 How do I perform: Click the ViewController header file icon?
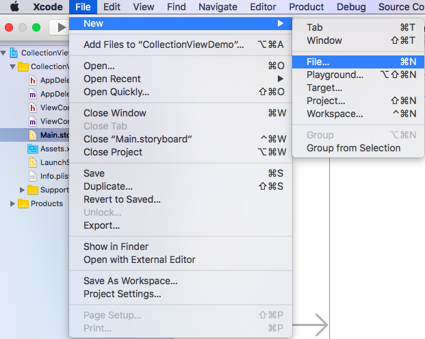[x=33, y=108]
